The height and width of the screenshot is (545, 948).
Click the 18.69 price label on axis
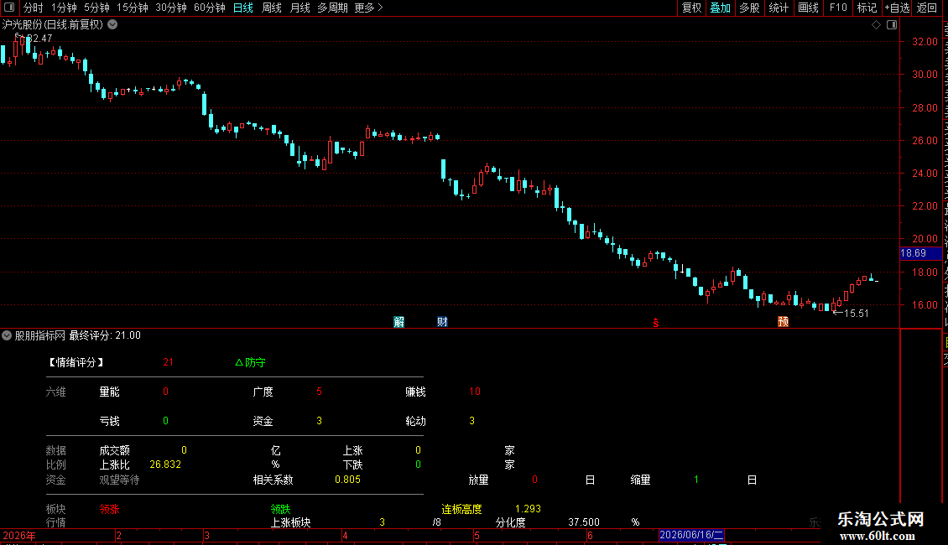[920, 253]
